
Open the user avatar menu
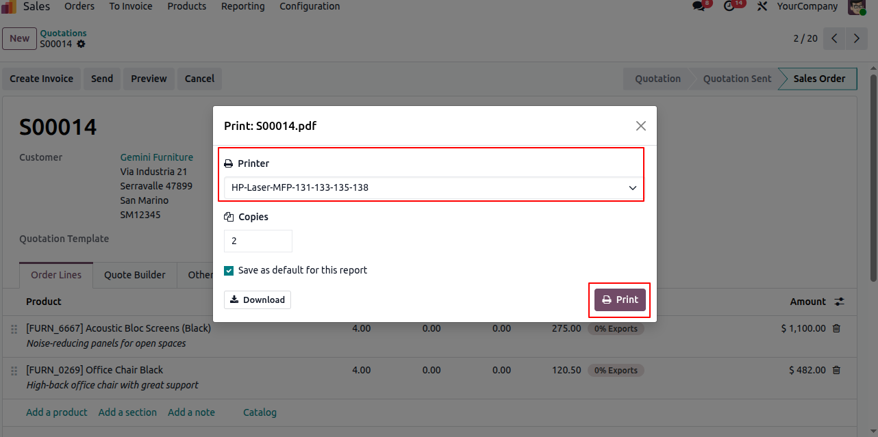(857, 6)
